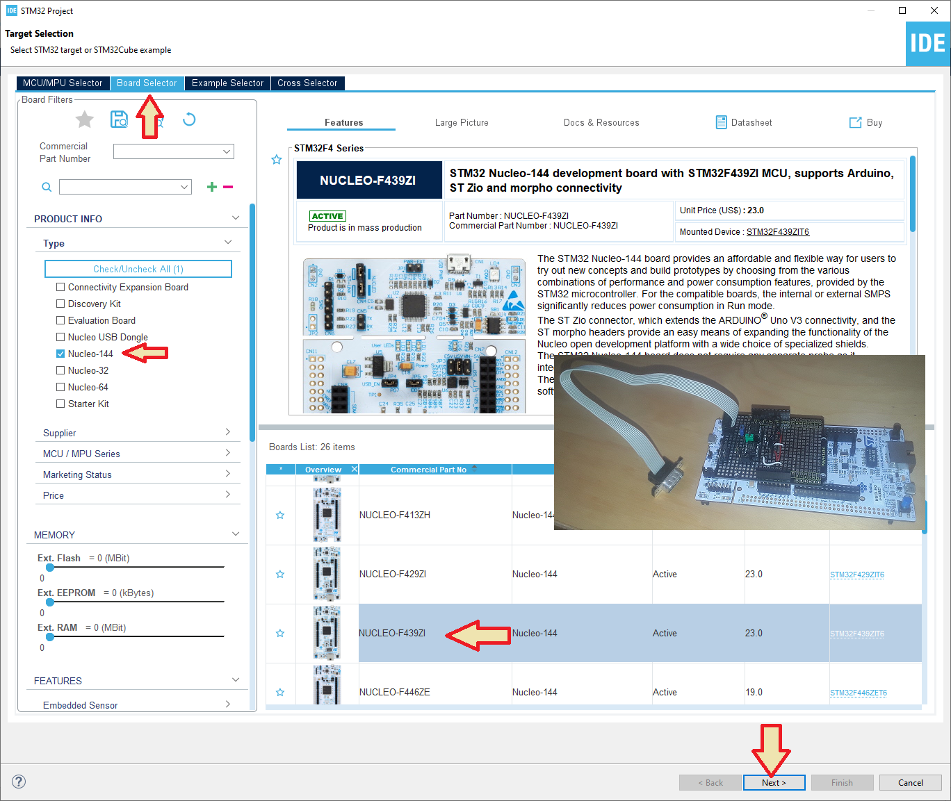Expand the Price filter
Image resolution: width=951 pixels, height=801 pixels.
point(228,495)
